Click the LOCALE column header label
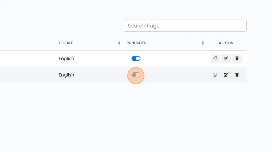This screenshot has width=272, height=152. [x=66, y=43]
